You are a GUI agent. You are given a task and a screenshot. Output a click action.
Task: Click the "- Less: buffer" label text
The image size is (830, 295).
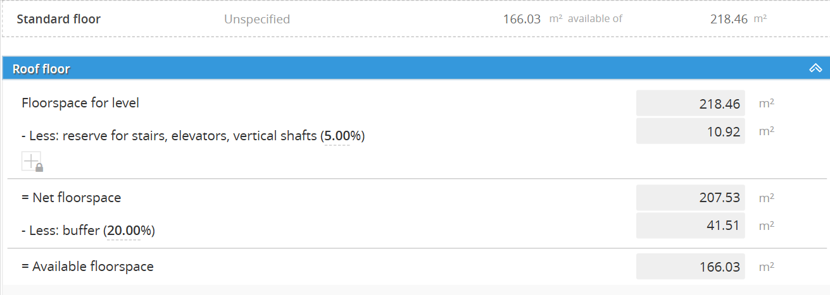pos(63,231)
